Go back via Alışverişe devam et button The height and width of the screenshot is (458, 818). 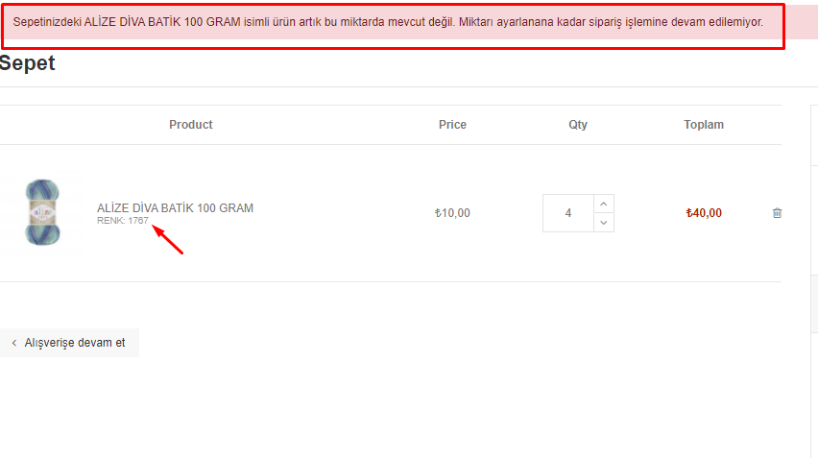point(69,343)
